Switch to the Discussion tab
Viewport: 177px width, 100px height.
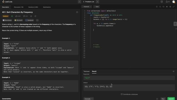19,7
